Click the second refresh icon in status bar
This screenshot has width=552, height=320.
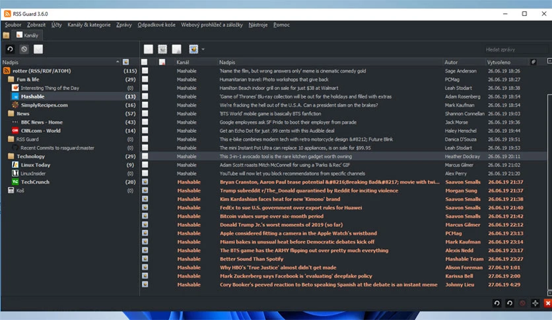pos(509,303)
